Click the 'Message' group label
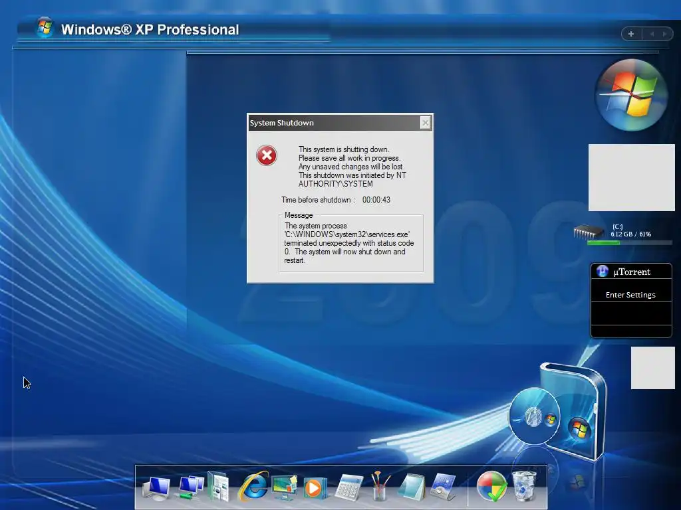Screen dimensions: 681x510 pyautogui.click(x=299, y=215)
